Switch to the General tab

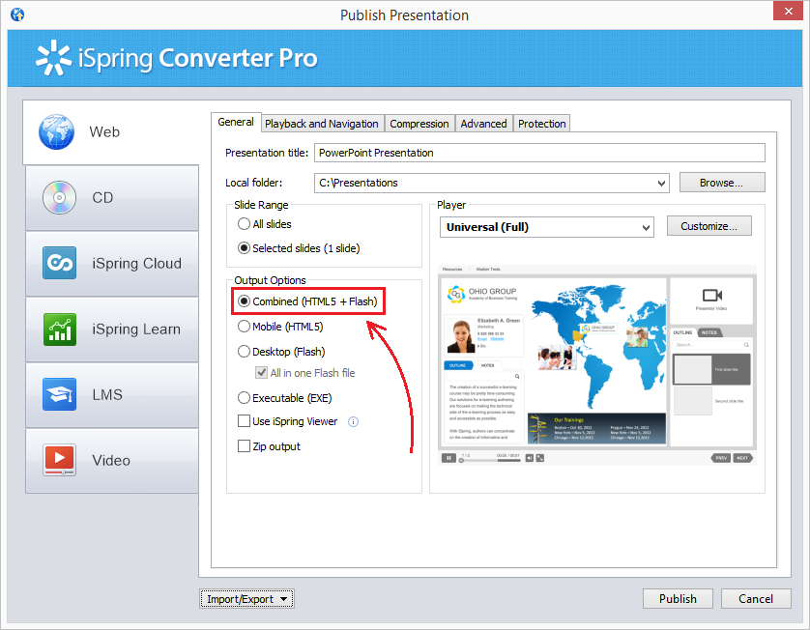(x=236, y=123)
